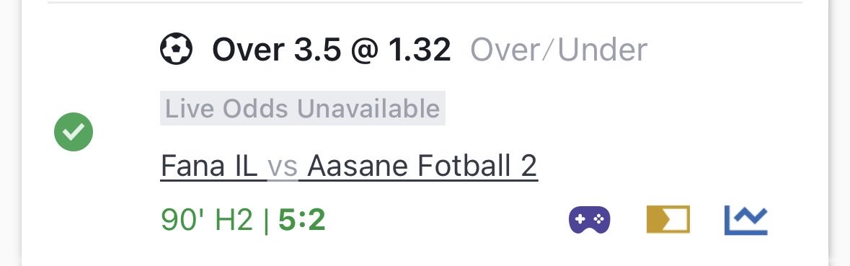Click the Over/Under market label

pos(559,49)
